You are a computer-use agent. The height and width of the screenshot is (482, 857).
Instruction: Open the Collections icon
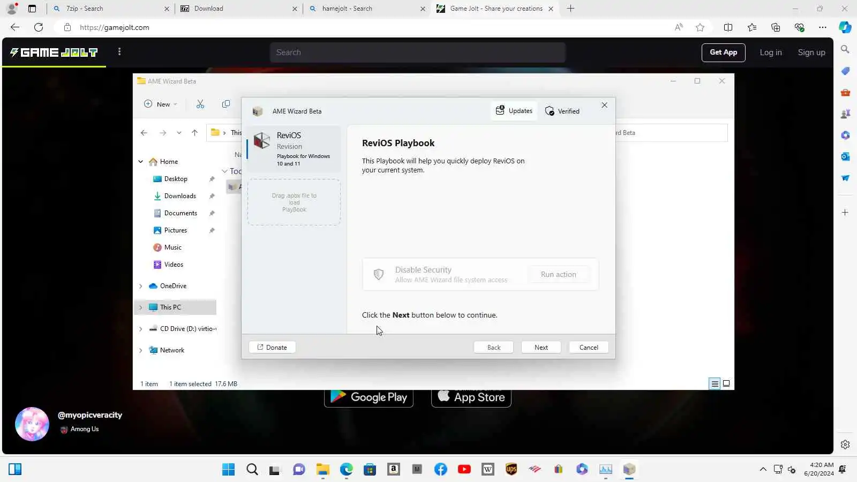pyautogui.click(x=776, y=27)
